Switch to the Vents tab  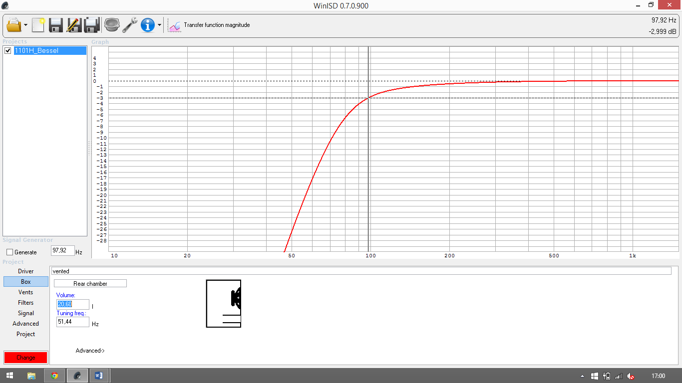26,292
